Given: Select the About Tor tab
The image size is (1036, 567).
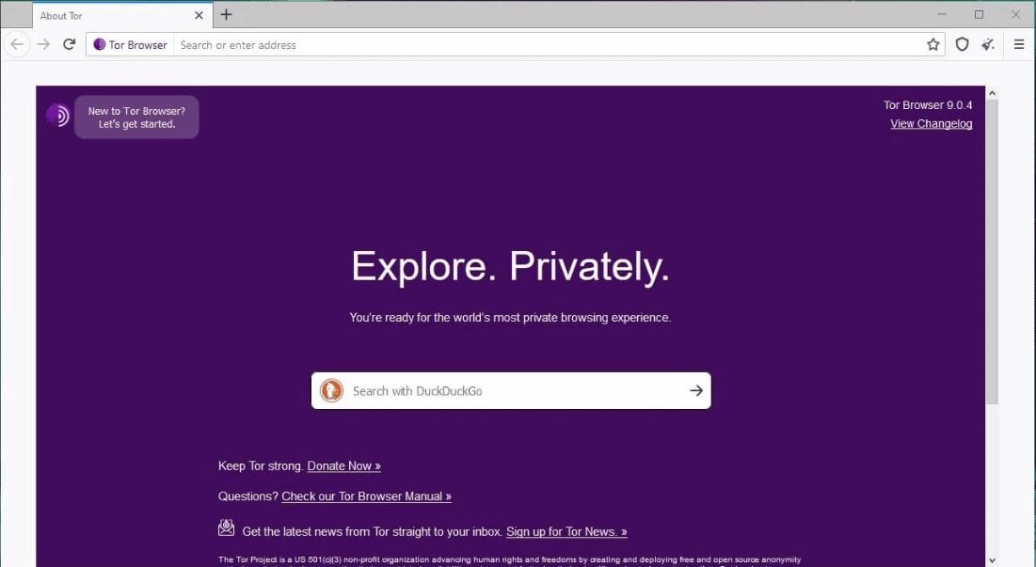Looking at the screenshot, I should [113, 15].
